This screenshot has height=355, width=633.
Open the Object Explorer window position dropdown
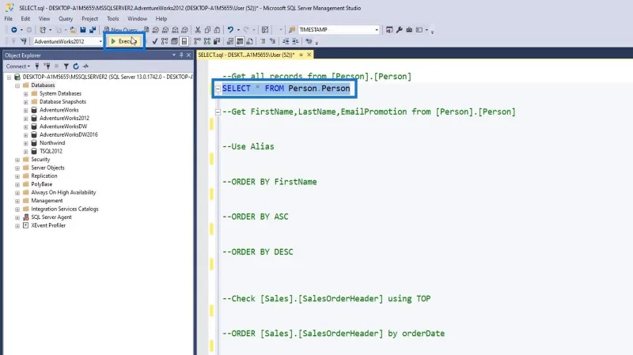click(x=174, y=55)
